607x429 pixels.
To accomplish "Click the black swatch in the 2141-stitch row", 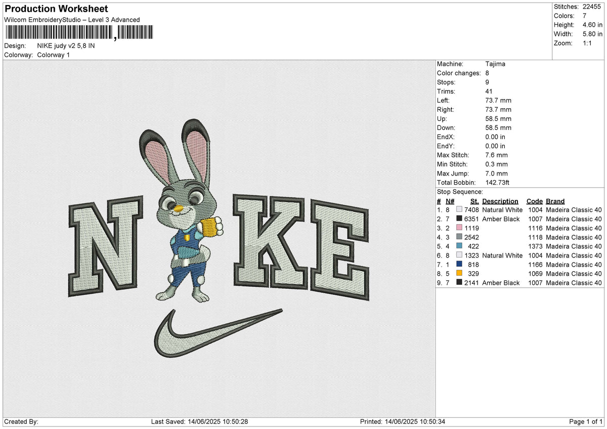I will coord(459,282).
